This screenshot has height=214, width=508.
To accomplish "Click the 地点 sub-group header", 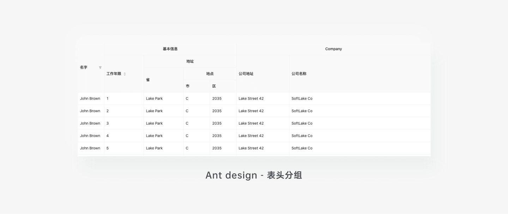I will click(210, 74).
